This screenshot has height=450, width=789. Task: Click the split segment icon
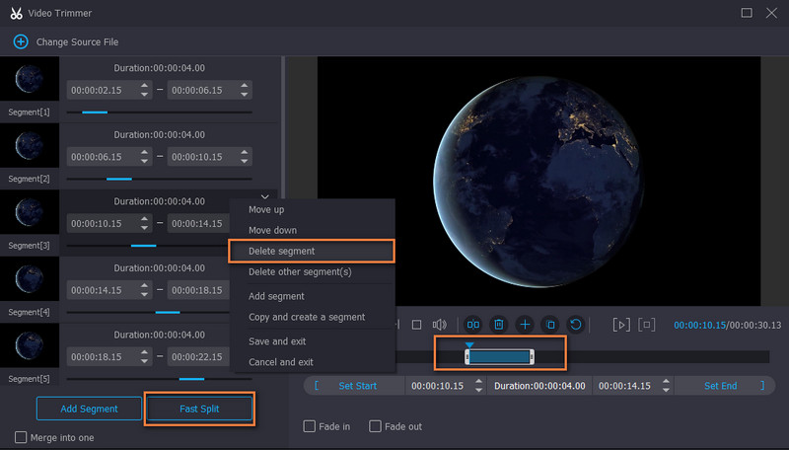coord(473,324)
